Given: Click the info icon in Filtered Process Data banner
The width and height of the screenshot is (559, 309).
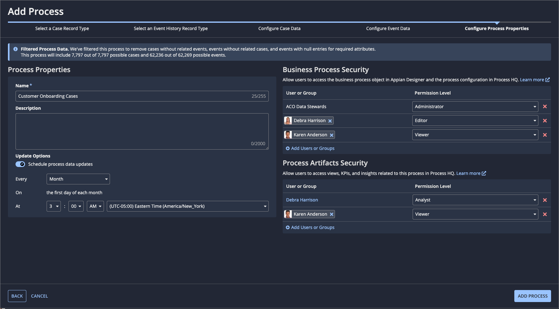Looking at the screenshot, I should click(16, 49).
